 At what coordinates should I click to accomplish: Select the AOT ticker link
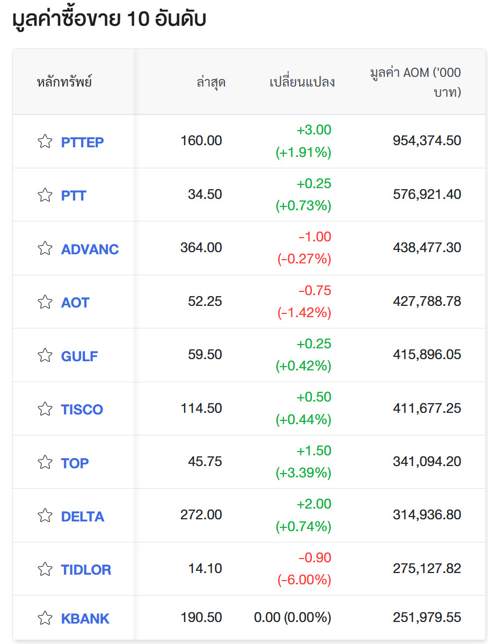[75, 303]
